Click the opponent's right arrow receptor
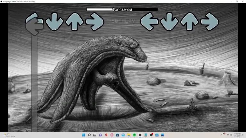 pos(95,22)
